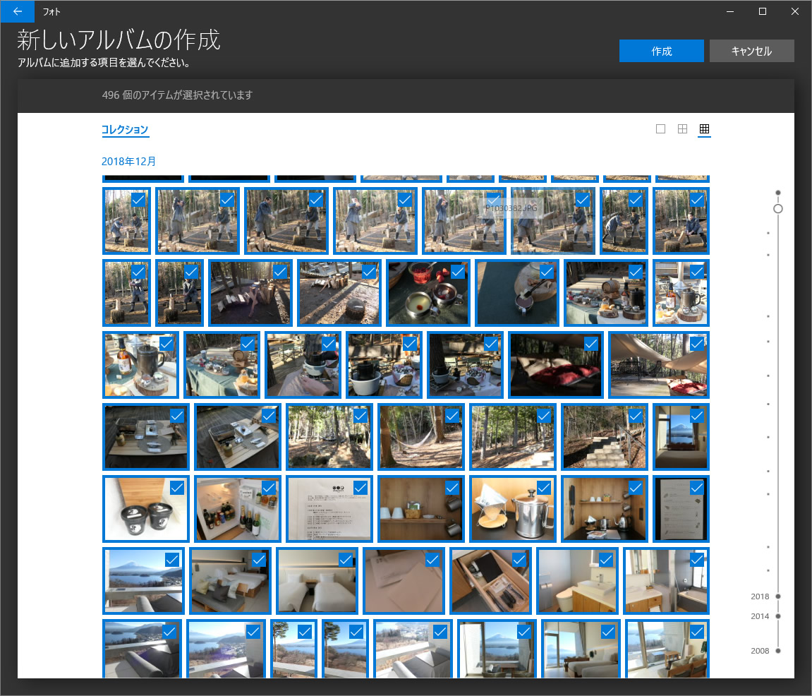Screen dimensions: 812x696
Task: Jump to 2014 on the timeline
Action: (777, 616)
